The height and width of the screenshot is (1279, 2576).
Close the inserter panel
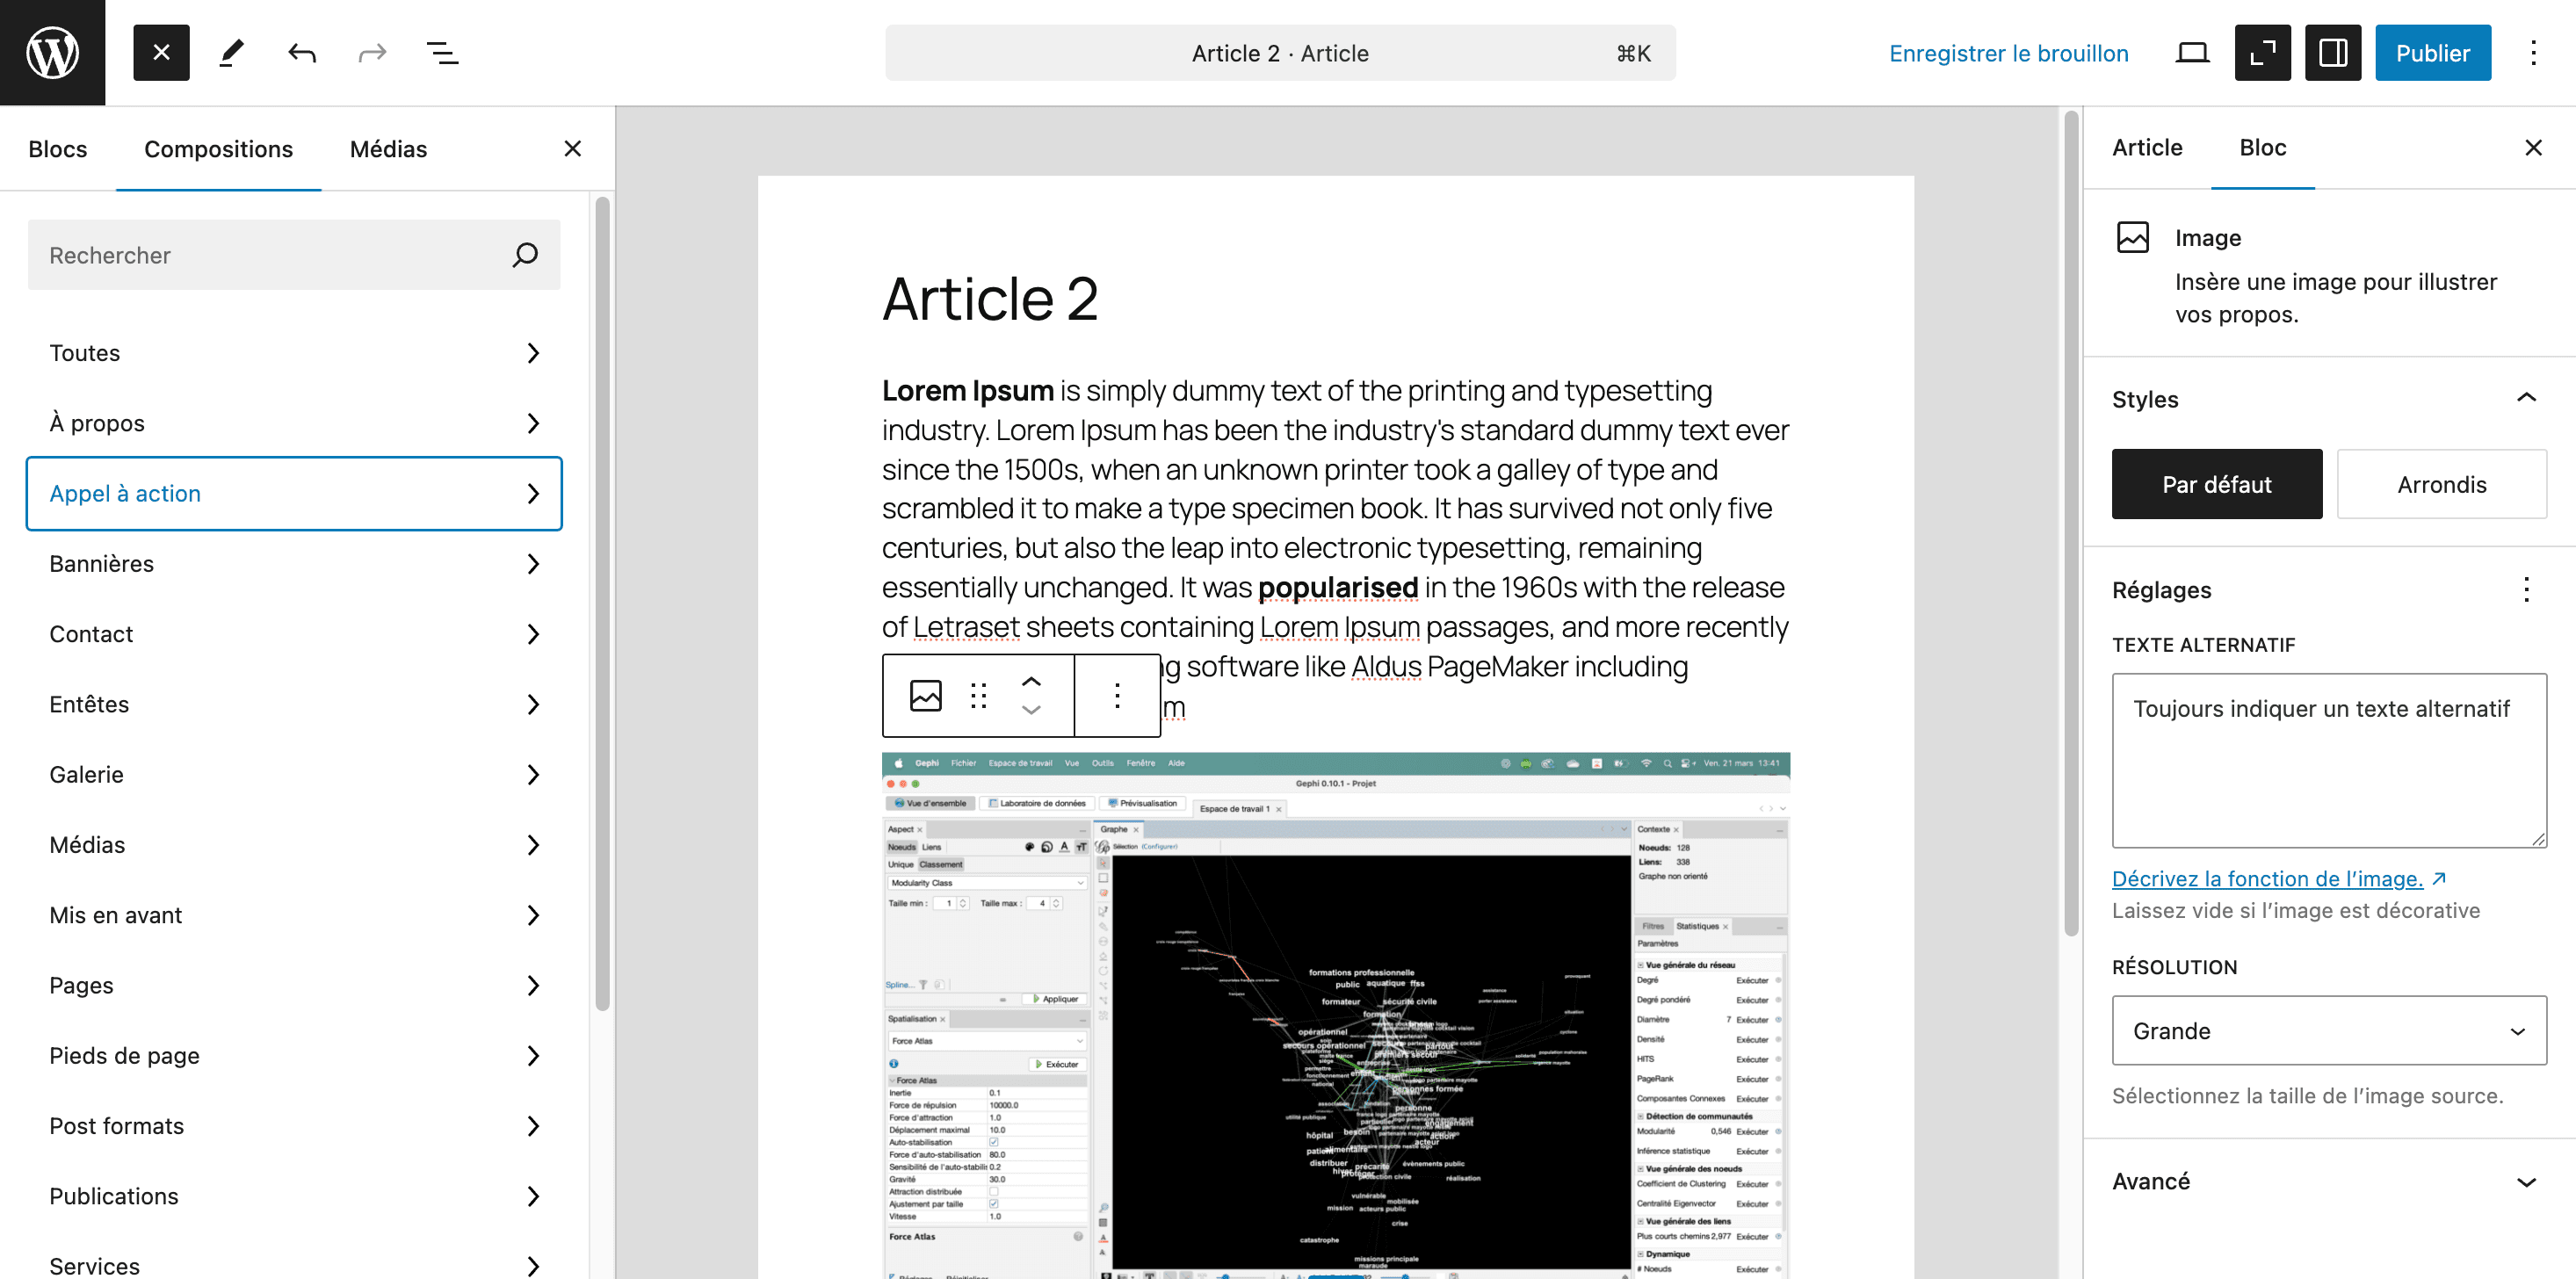click(572, 149)
